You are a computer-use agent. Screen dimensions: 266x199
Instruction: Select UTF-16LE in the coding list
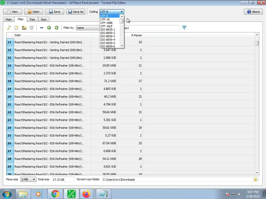coord(110,26)
